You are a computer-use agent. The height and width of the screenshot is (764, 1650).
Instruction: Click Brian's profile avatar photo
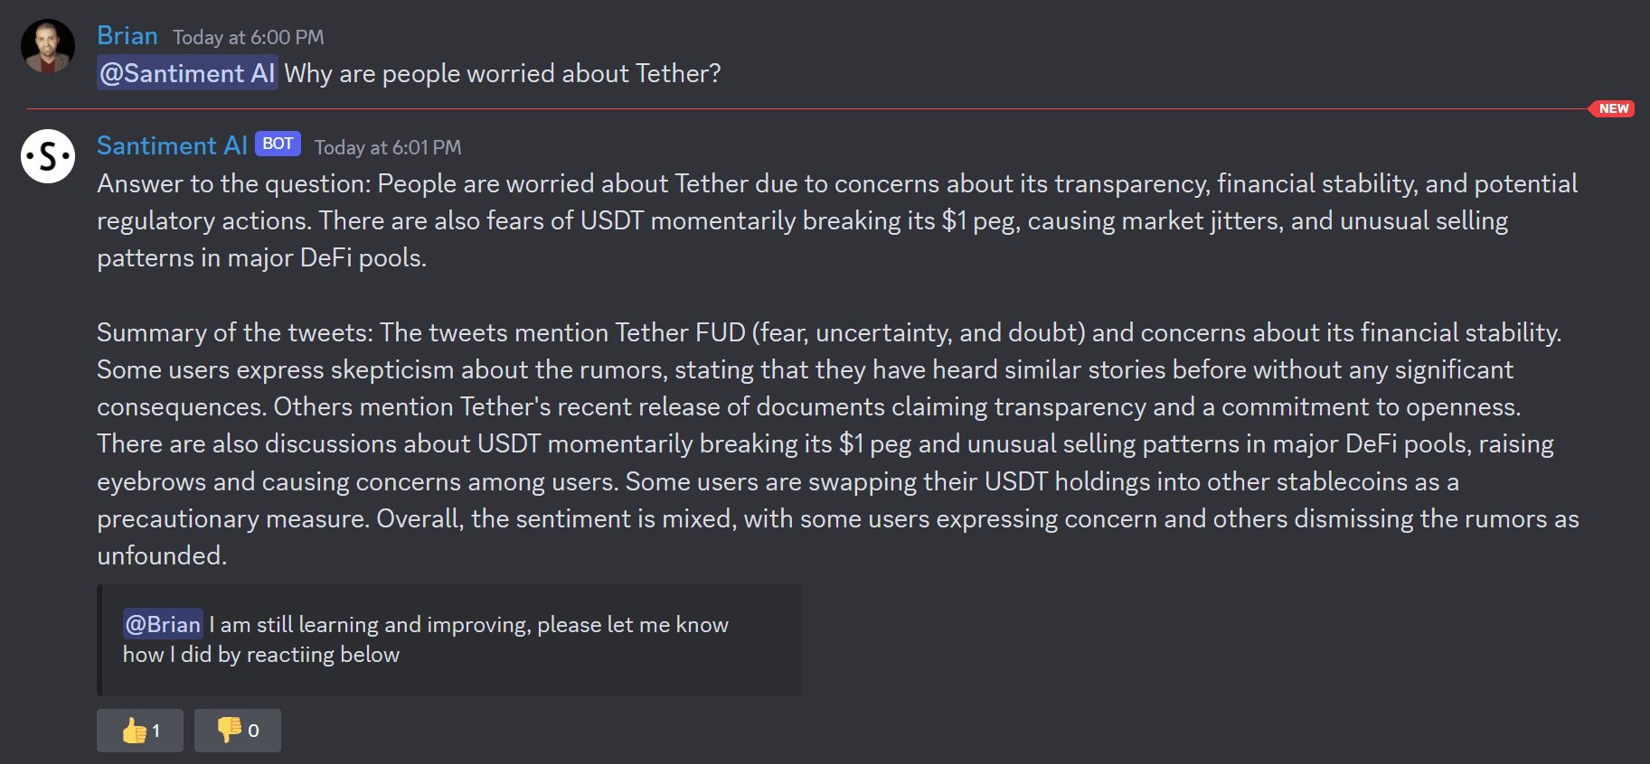point(48,46)
